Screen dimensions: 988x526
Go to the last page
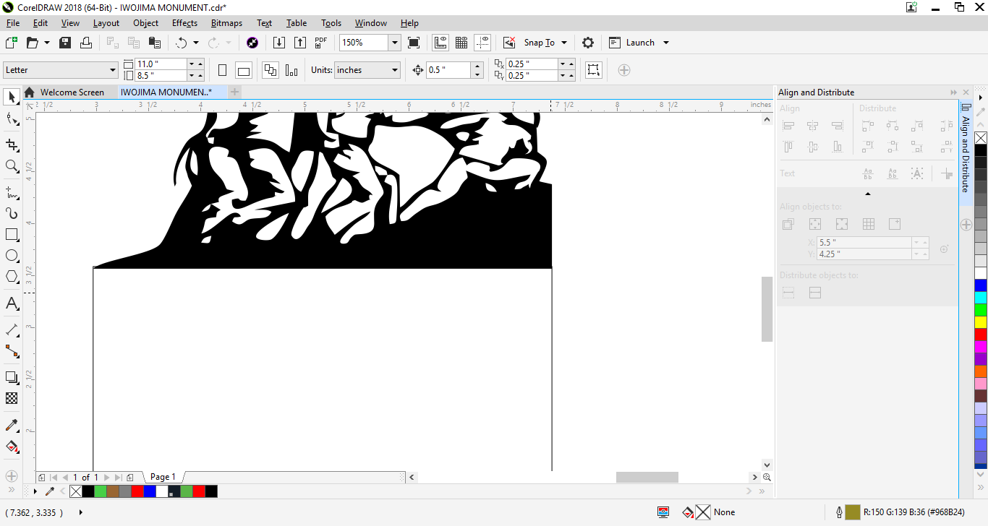(119, 478)
